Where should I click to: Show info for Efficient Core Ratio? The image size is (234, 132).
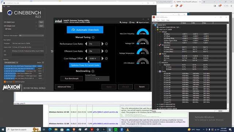coord(106,51)
